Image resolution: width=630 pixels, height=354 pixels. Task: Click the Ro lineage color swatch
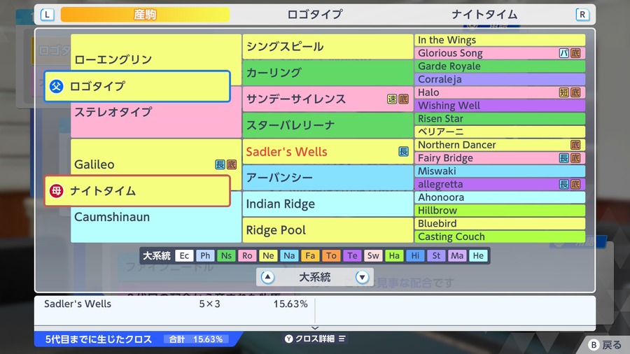247,255
